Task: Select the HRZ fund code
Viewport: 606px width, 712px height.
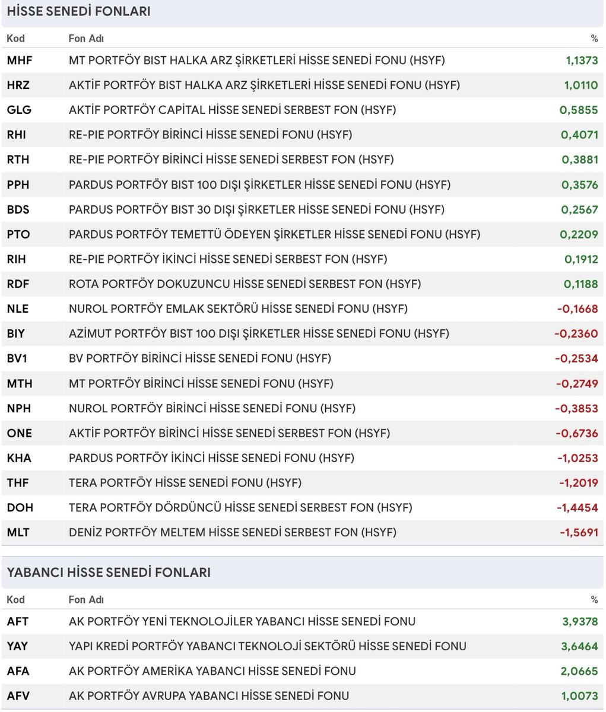Action: (x=18, y=85)
